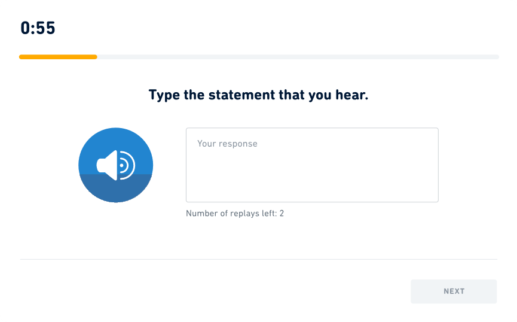This screenshot has height=322, width=517.
Task: Click the sound wave arcs on the speaker icon
Action: [x=127, y=165]
